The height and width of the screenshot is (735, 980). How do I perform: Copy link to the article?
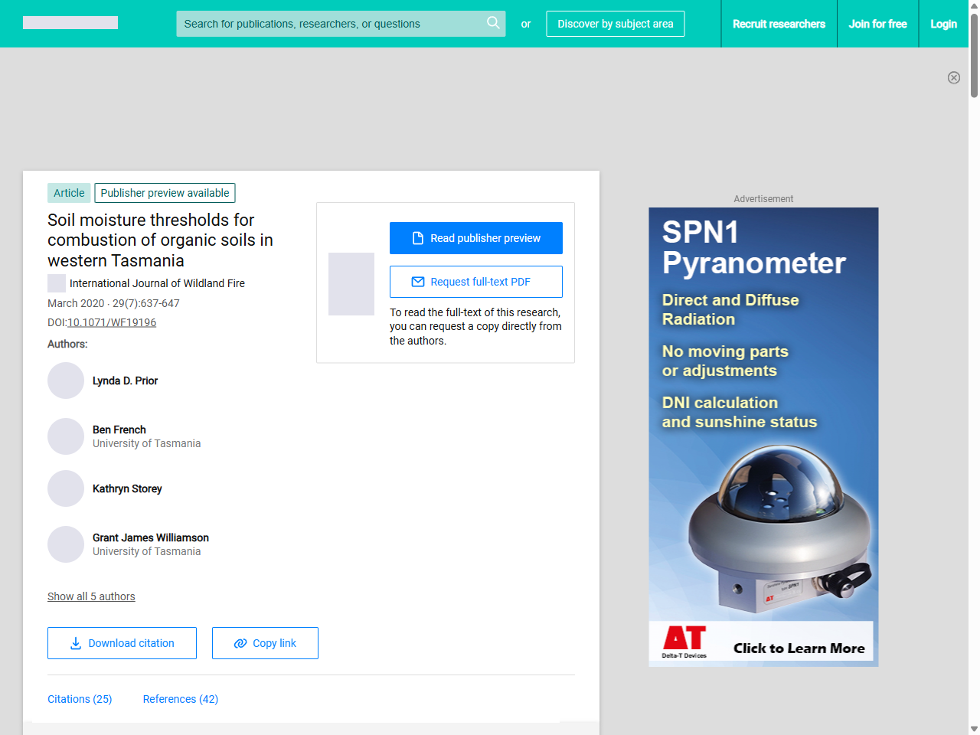click(x=265, y=643)
